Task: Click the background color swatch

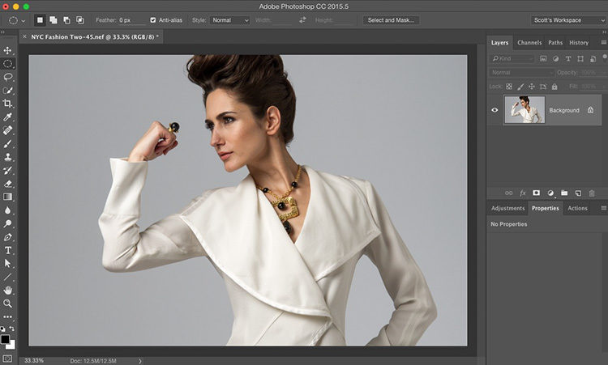Action: [11, 346]
